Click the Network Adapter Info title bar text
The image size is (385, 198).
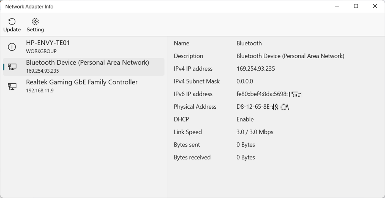(x=29, y=6)
